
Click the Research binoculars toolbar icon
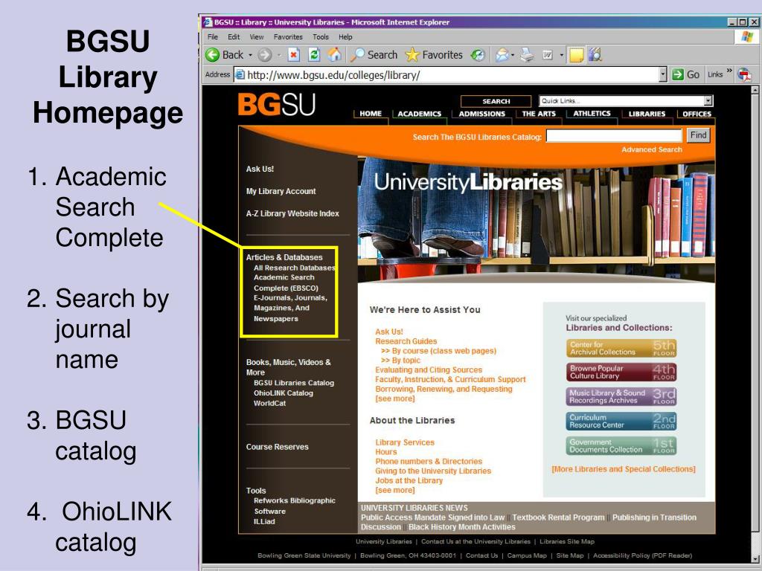[595, 55]
